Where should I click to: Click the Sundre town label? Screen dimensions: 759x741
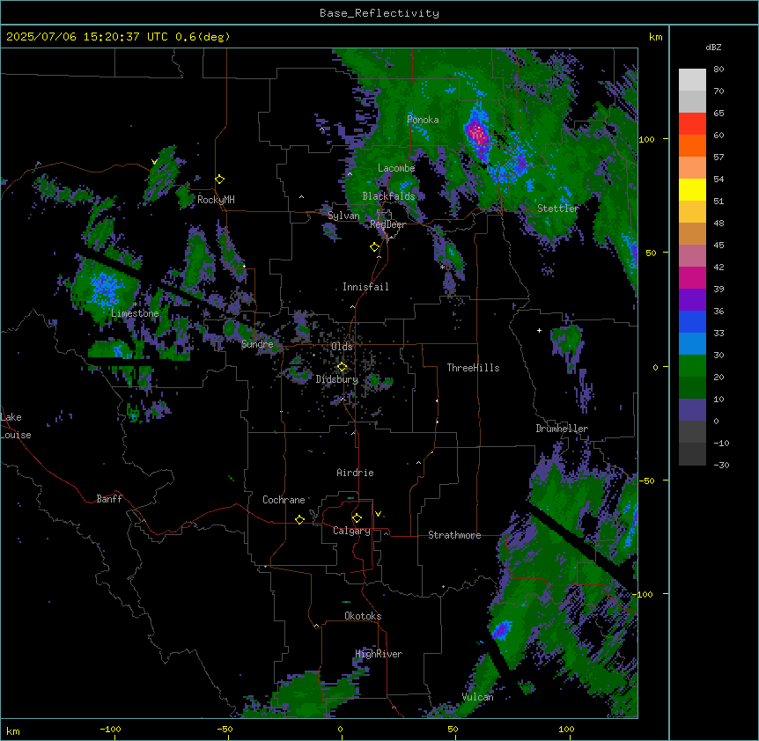257,344
